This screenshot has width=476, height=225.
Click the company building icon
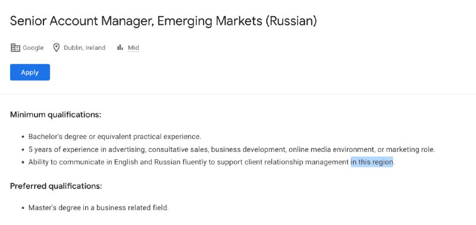tap(15, 47)
